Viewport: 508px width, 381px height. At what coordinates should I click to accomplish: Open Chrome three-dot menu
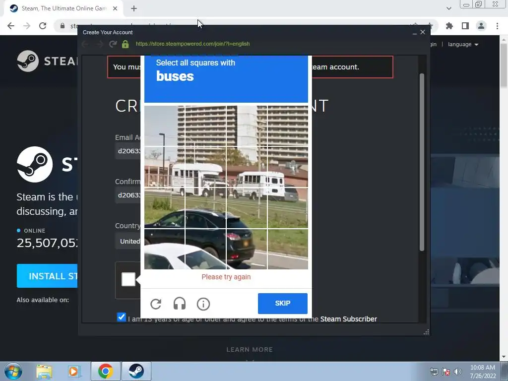coord(497,26)
